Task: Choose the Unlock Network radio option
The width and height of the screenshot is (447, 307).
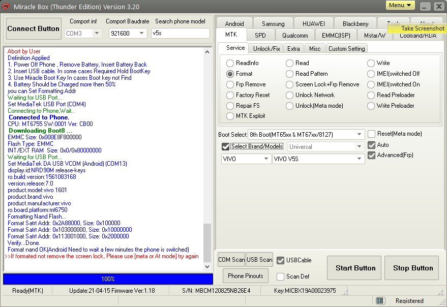Action: [290, 95]
